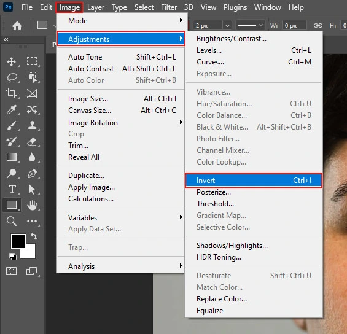Toggle link between width and height
Screen dimensions: 347x334
point(318,26)
